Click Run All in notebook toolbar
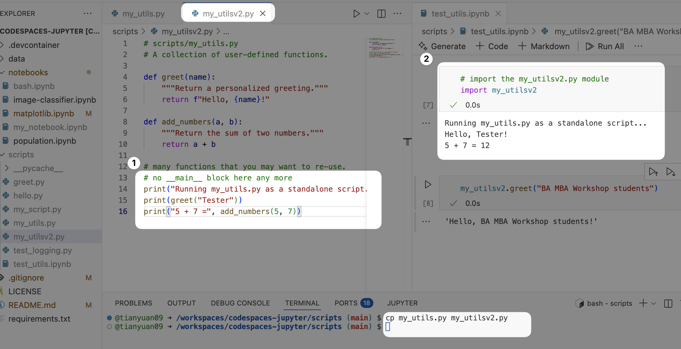Screen dimensions: 681x349 (605, 46)
